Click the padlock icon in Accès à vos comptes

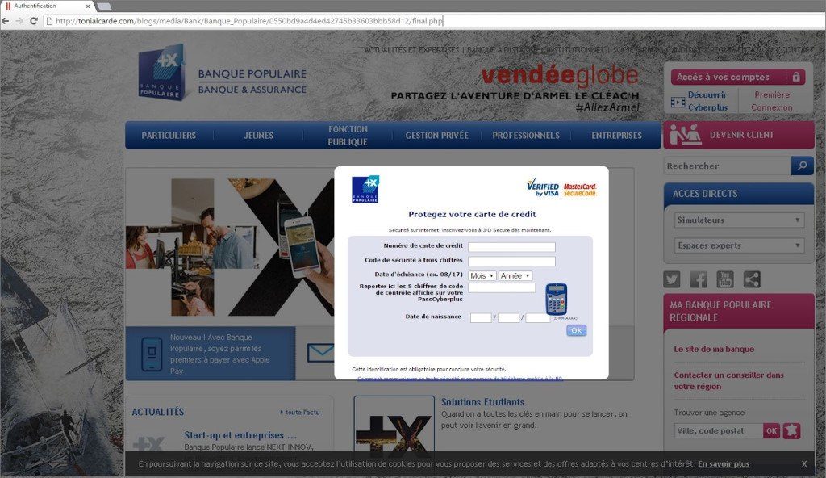coord(796,77)
